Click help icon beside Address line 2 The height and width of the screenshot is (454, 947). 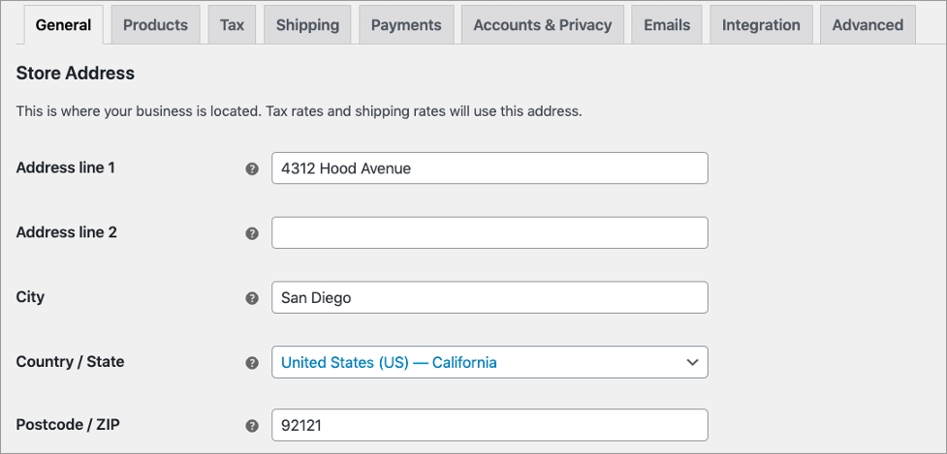[x=252, y=233]
